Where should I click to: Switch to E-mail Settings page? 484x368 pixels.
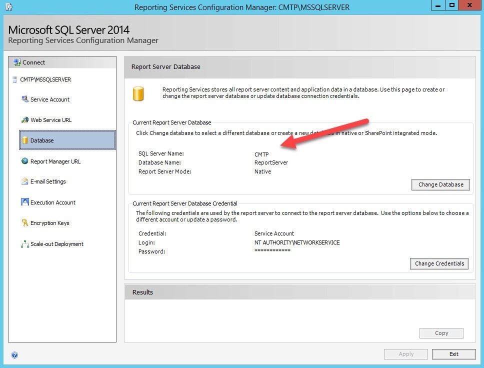point(48,181)
